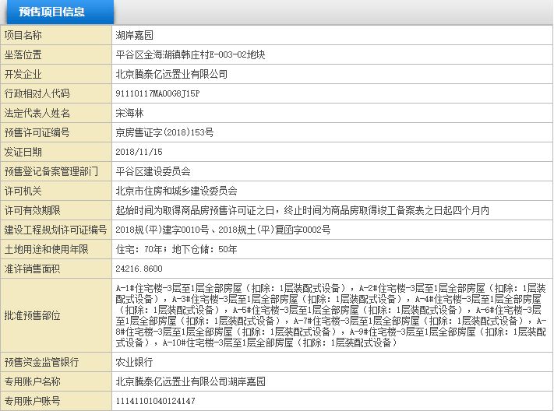The width and height of the screenshot is (554, 411).
Task: Click 北京市住房和城乡建设委员会 value
Action: (176, 191)
